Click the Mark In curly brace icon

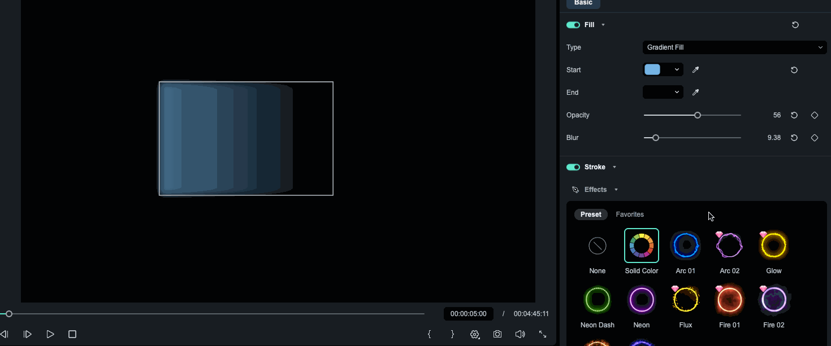coord(430,334)
